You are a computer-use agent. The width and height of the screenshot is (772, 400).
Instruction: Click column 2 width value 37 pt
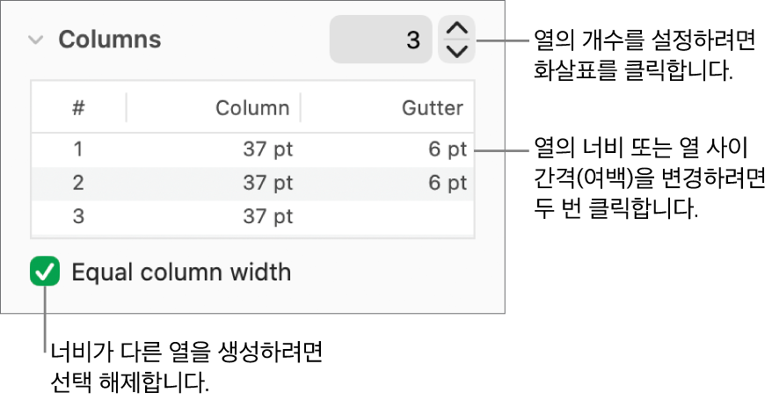coord(267,183)
